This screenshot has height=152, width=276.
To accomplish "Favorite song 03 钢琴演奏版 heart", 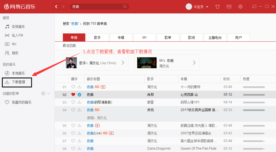I will click(x=73, y=102).
